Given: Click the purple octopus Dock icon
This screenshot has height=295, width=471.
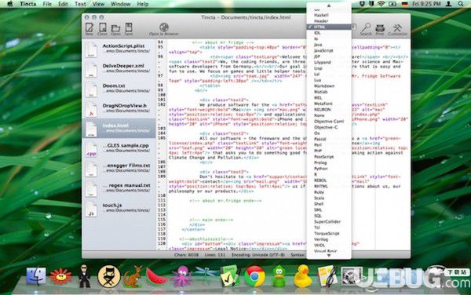Looking at the screenshot, I should click(181, 276).
